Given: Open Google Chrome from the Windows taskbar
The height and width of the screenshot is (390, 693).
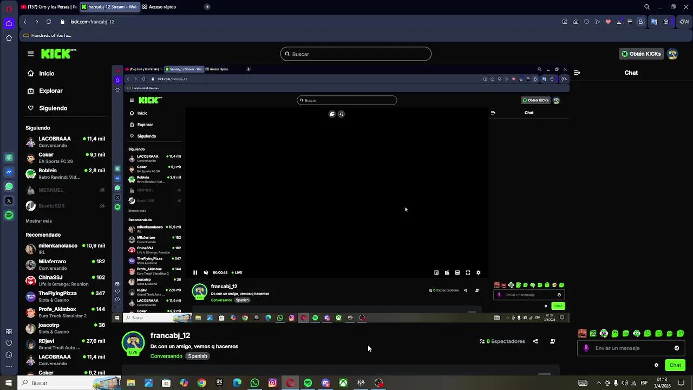Looking at the screenshot, I should (x=201, y=383).
